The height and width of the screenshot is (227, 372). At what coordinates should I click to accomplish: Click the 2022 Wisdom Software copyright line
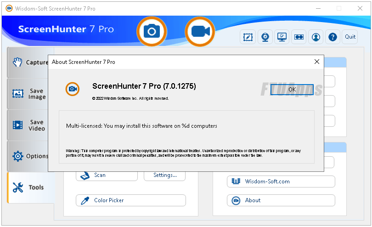coord(130,98)
